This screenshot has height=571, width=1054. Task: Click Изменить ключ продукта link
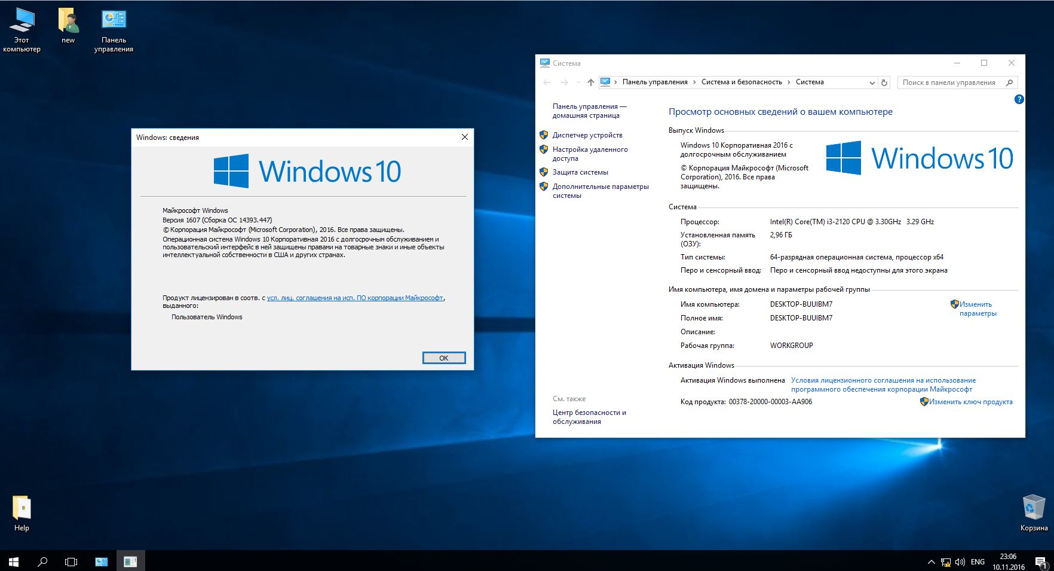pyautogui.click(x=970, y=402)
